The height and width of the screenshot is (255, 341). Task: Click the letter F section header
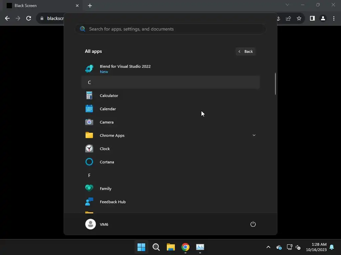[170, 175]
